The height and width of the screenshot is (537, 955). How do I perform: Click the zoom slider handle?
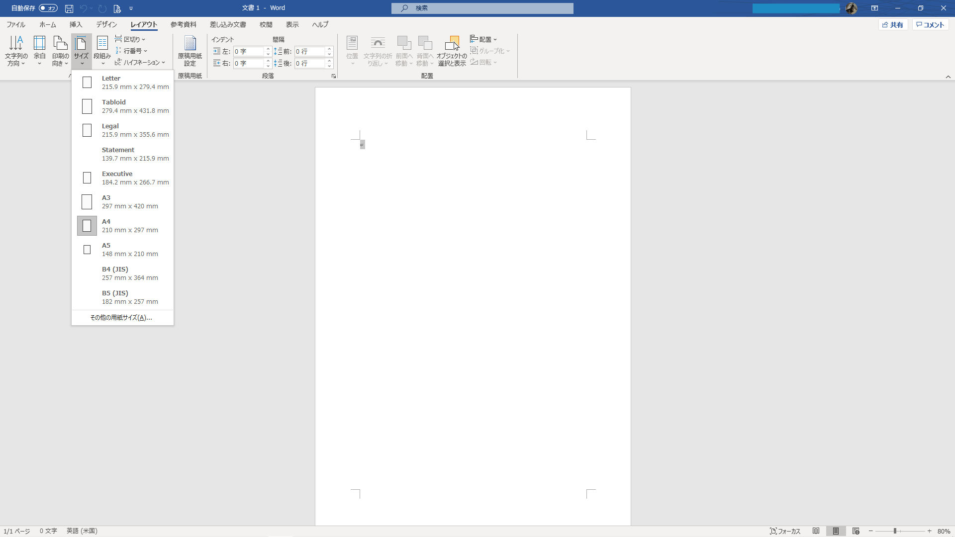(895, 531)
